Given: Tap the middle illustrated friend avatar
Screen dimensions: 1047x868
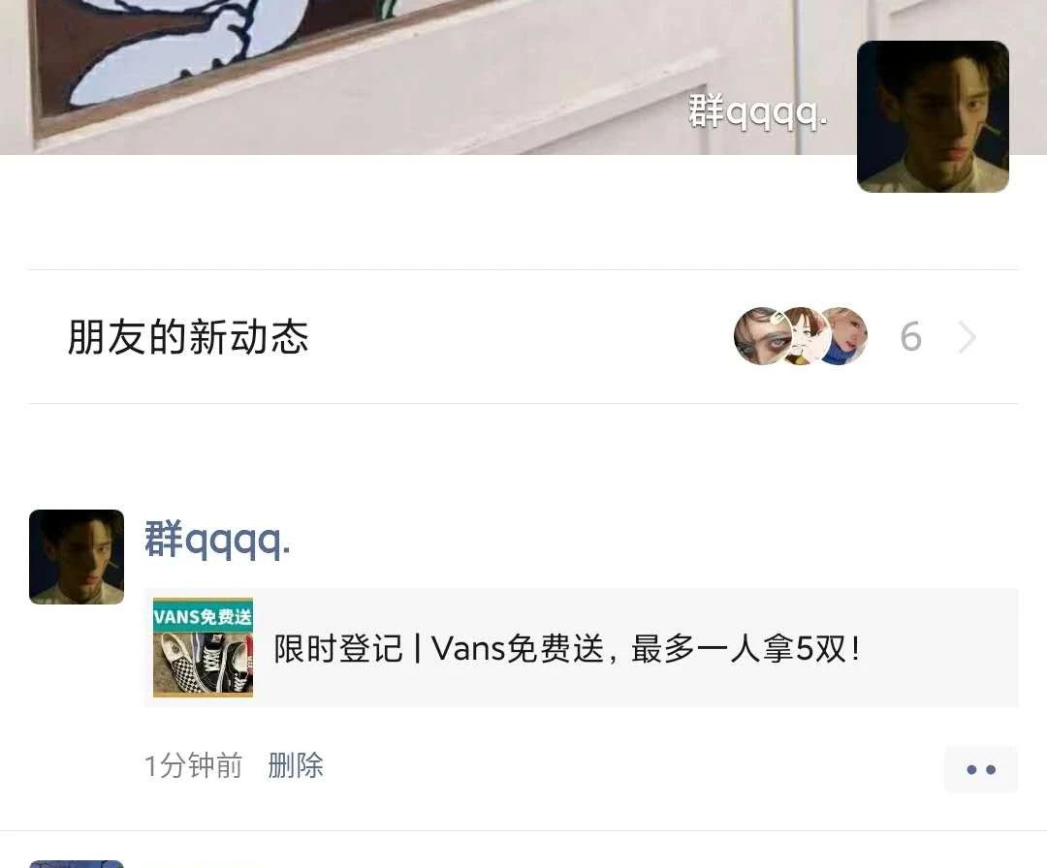Looking at the screenshot, I should pyautogui.click(x=805, y=335).
